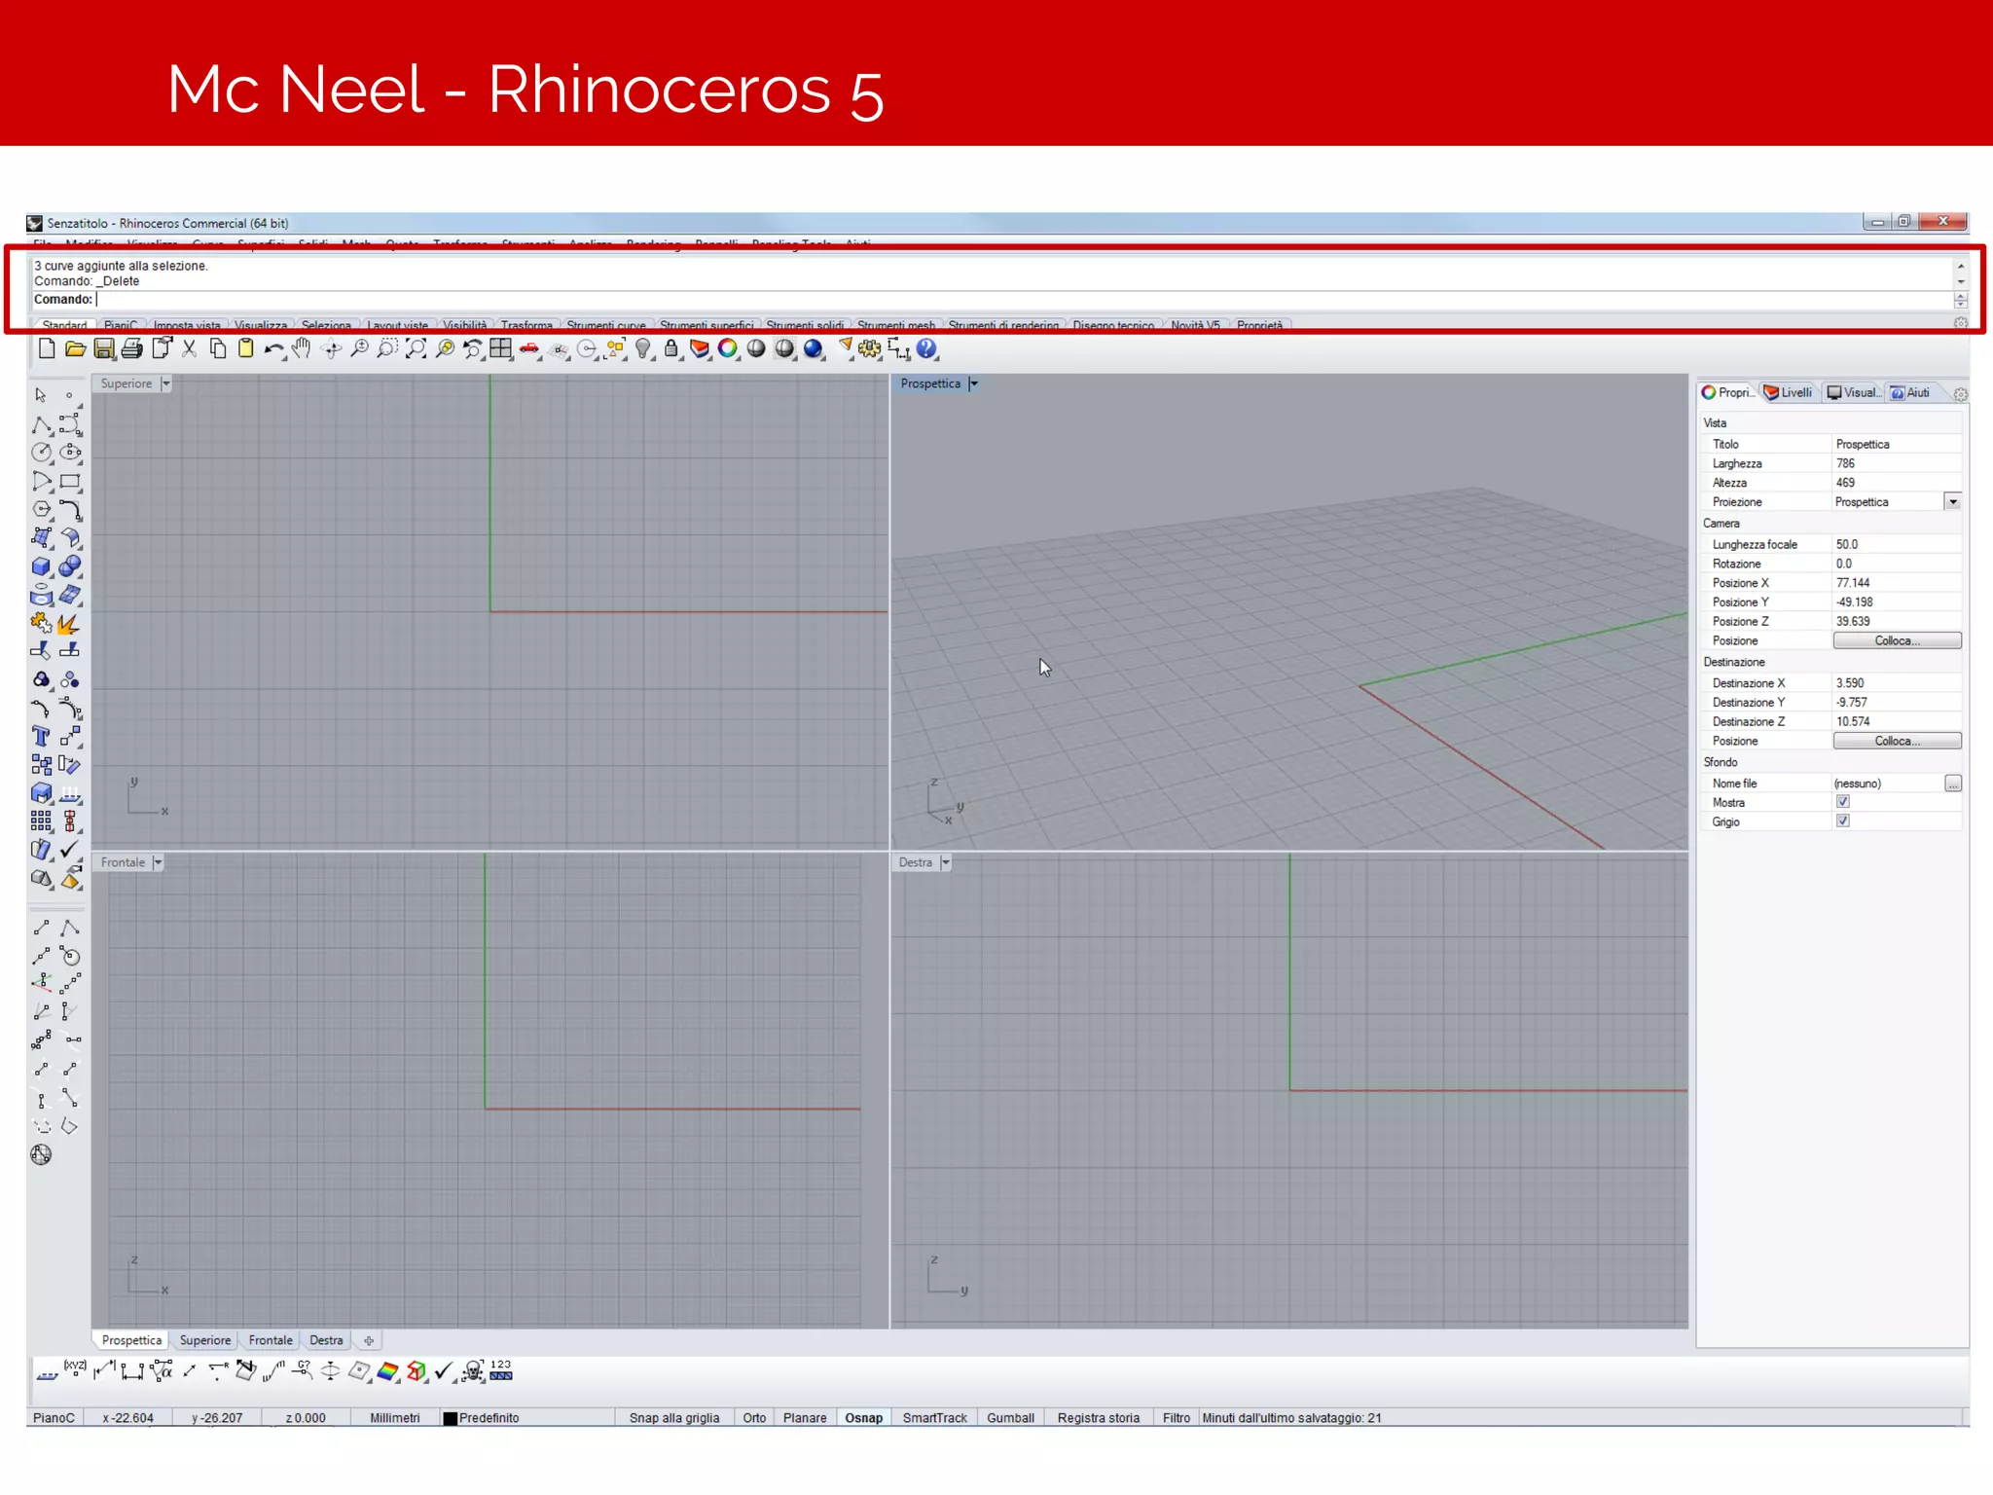The height and width of the screenshot is (1495, 1993).
Task: Toggle the Mostra checkbox
Action: click(x=1842, y=802)
